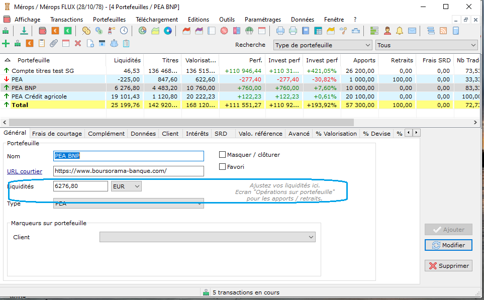Switch to the Complément tab
The width and height of the screenshot is (484, 300).
106,134
